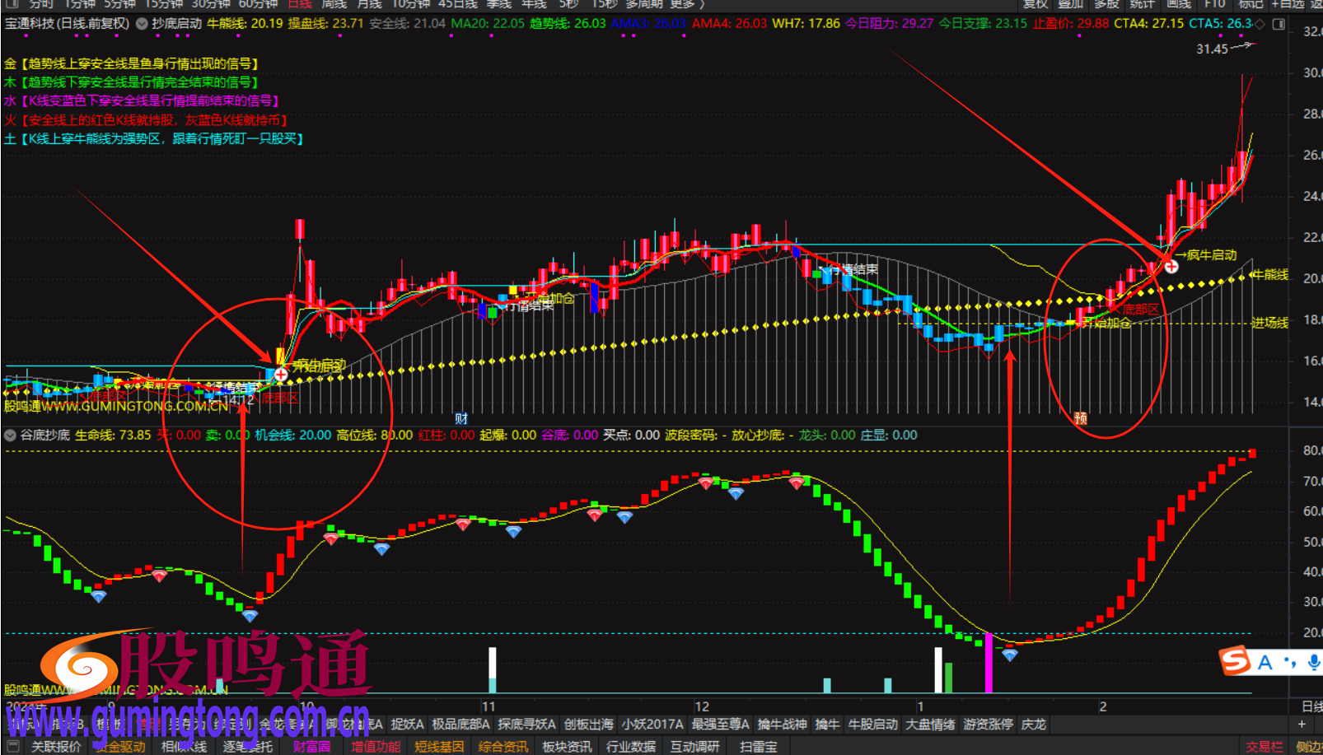Click the diamond icon beside CTA5 value
The width and height of the screenshot is (1323, 755).
(x=1260, y=24)
